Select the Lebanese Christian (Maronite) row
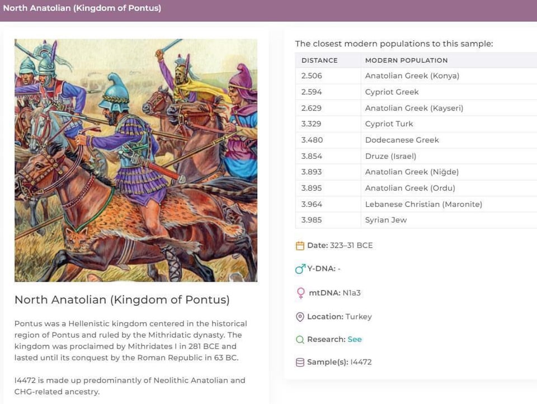Image resolution: width=537 pixels, height=404 pixels. pyautogui.click(x=423, y=205)
